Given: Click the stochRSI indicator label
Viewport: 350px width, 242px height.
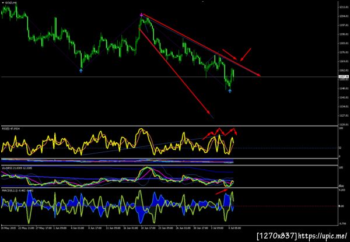Looking at the screenshot, I should [x=17, y=168].
